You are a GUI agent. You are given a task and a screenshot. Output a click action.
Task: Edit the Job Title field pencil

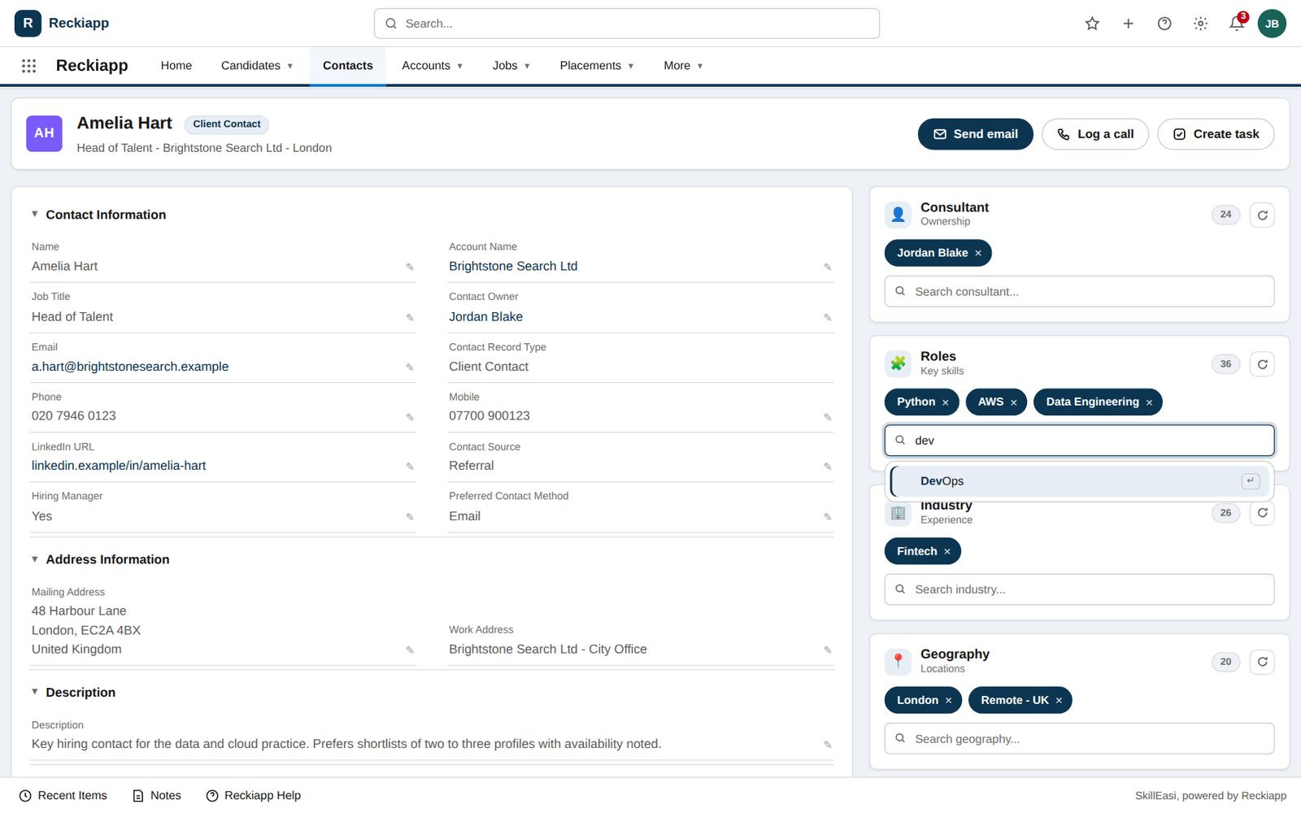pos(410,317)
